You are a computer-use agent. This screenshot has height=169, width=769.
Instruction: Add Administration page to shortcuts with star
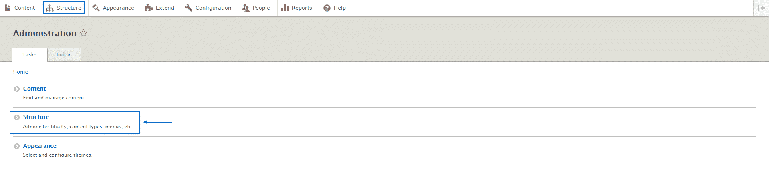pos(83,33)
